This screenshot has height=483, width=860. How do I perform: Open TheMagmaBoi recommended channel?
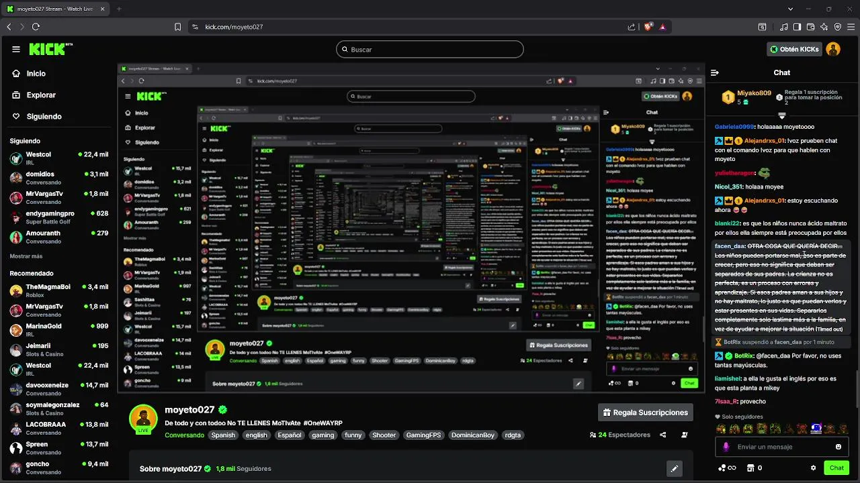click(x=58, y=290)
